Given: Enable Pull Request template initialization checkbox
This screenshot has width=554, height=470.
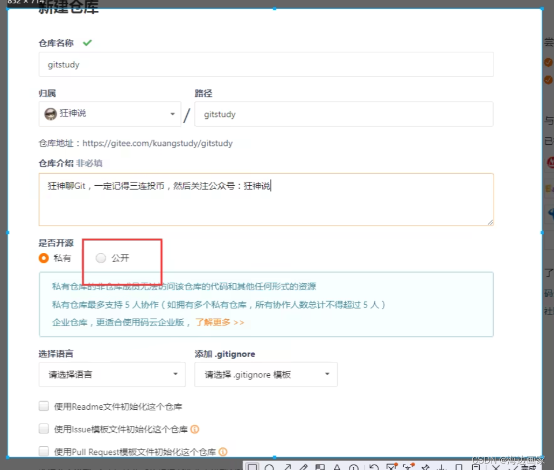Looking at the screenshot, I should coord(44,451).
